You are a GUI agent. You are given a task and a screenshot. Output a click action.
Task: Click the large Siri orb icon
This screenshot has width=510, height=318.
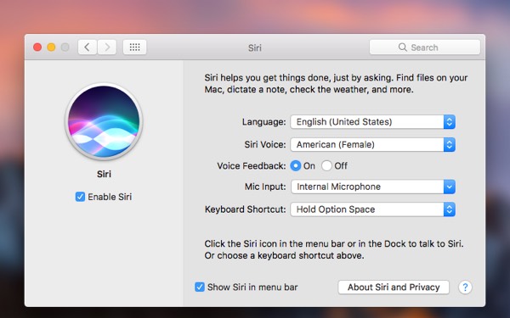point(104,121)
